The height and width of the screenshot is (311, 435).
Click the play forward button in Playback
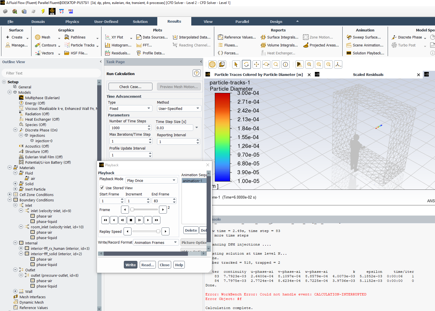point(148,220)
